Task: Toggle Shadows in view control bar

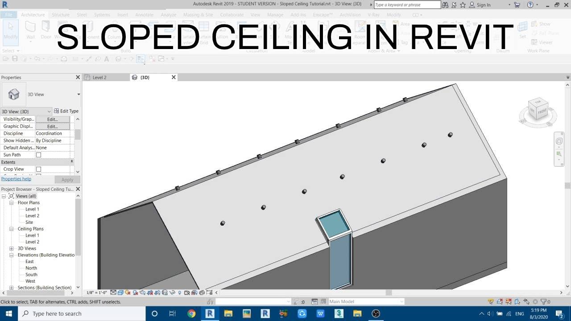Action: [135, 292]
